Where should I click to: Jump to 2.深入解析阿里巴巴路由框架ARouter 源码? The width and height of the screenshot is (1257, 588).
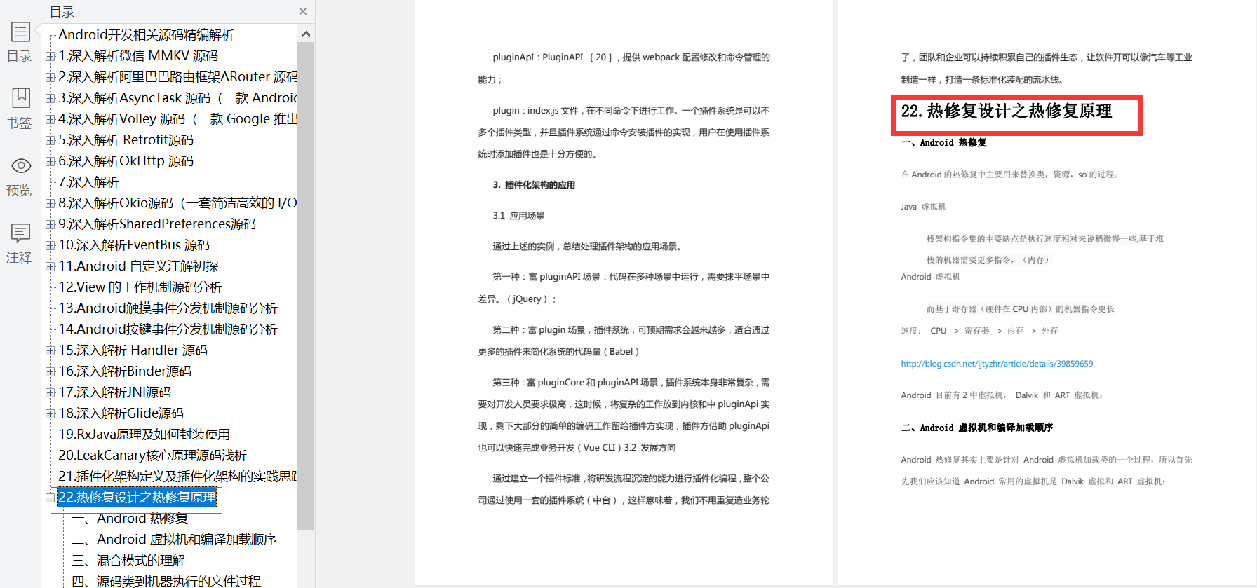177,76
